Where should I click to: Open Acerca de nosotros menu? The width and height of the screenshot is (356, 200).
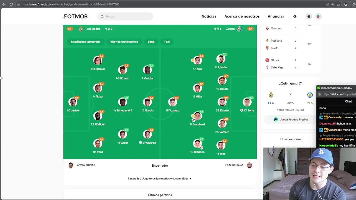pyautogui.click(x=242, y=16)
